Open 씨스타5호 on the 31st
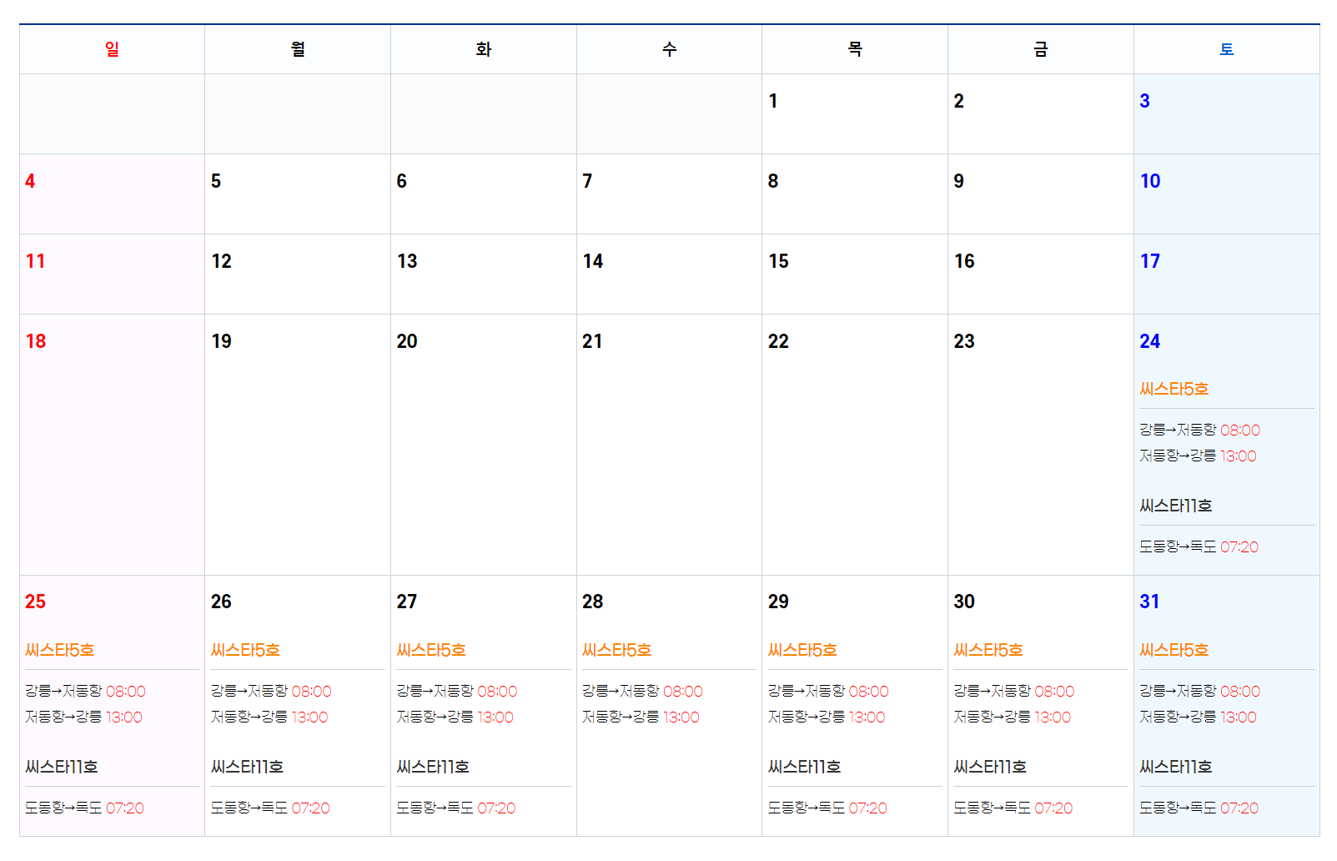1337x861 pixels. (x=1174, y=650)
